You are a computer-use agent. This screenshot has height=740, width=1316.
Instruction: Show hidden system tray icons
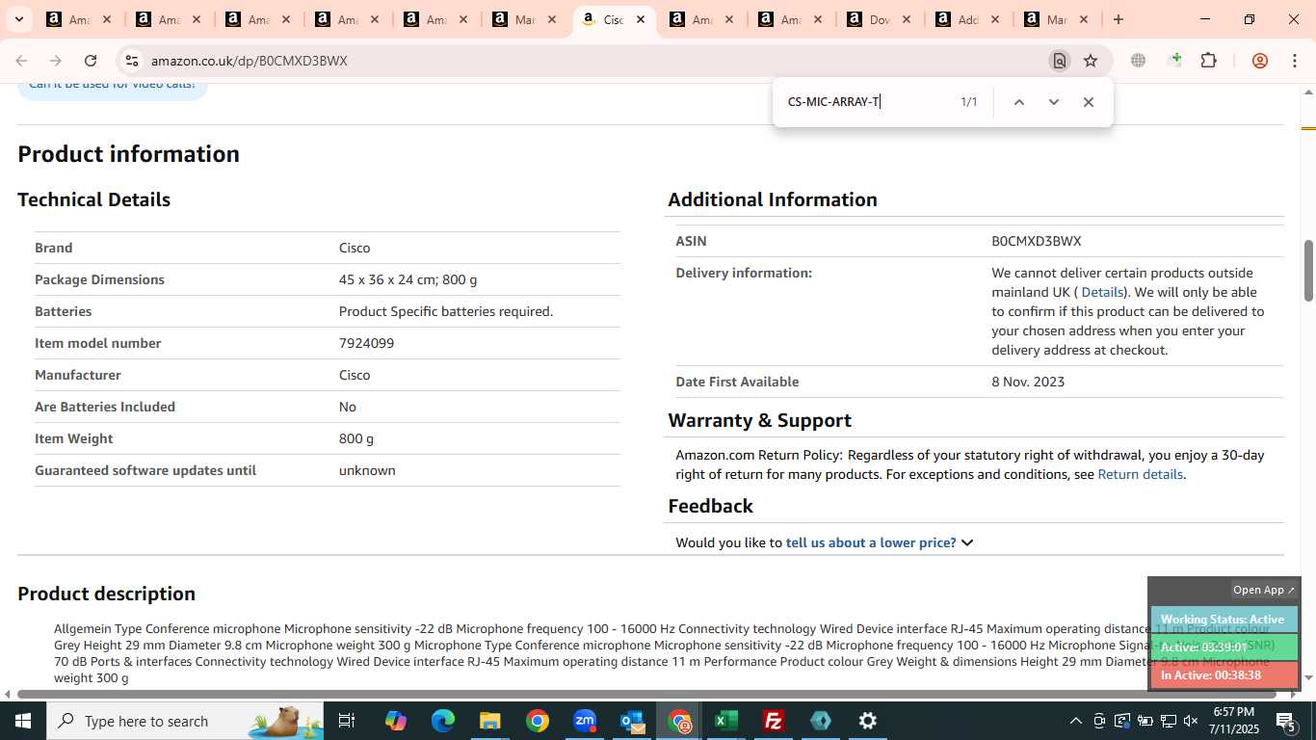(1076, 721)
